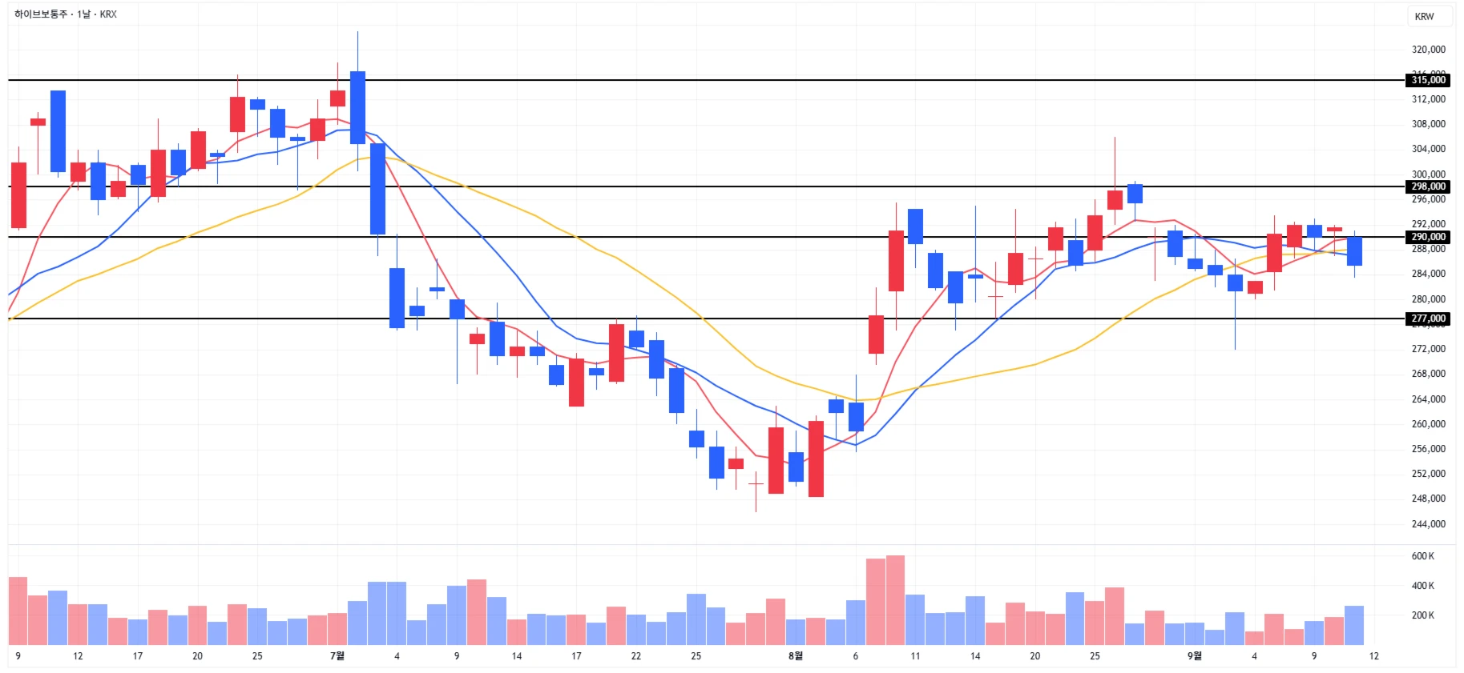This screenshot has width=1464, height=673.
Task: Select the rightmost blue candlestick
Action: click(x=1354, y=251)
